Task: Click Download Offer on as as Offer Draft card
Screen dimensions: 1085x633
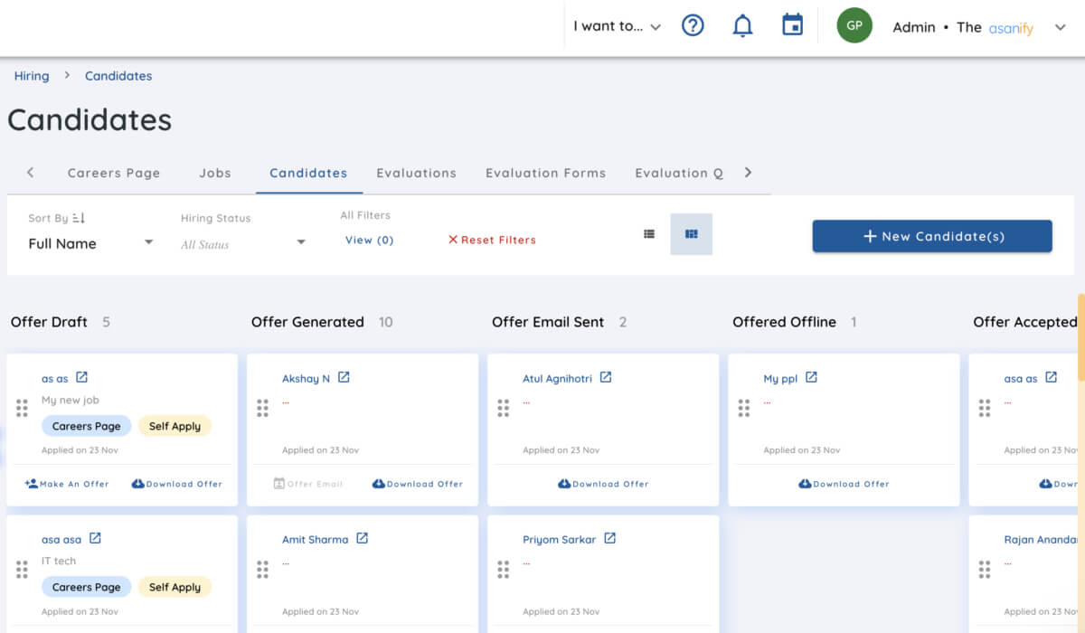Action: point(176,484)
